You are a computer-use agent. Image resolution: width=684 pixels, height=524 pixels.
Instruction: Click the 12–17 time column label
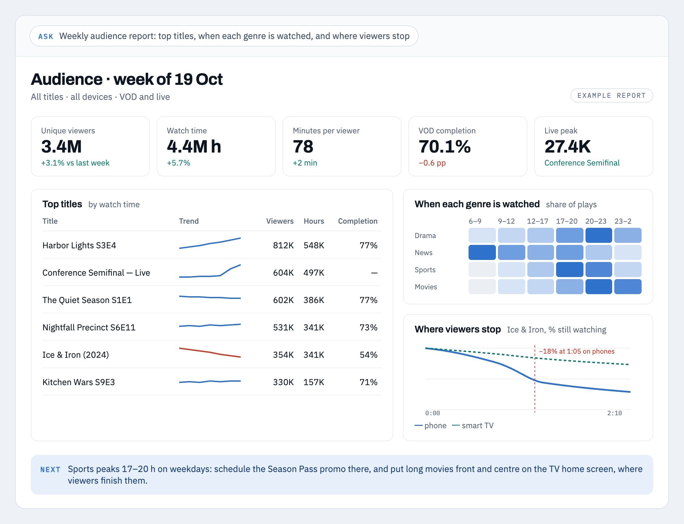pos(537,221)
